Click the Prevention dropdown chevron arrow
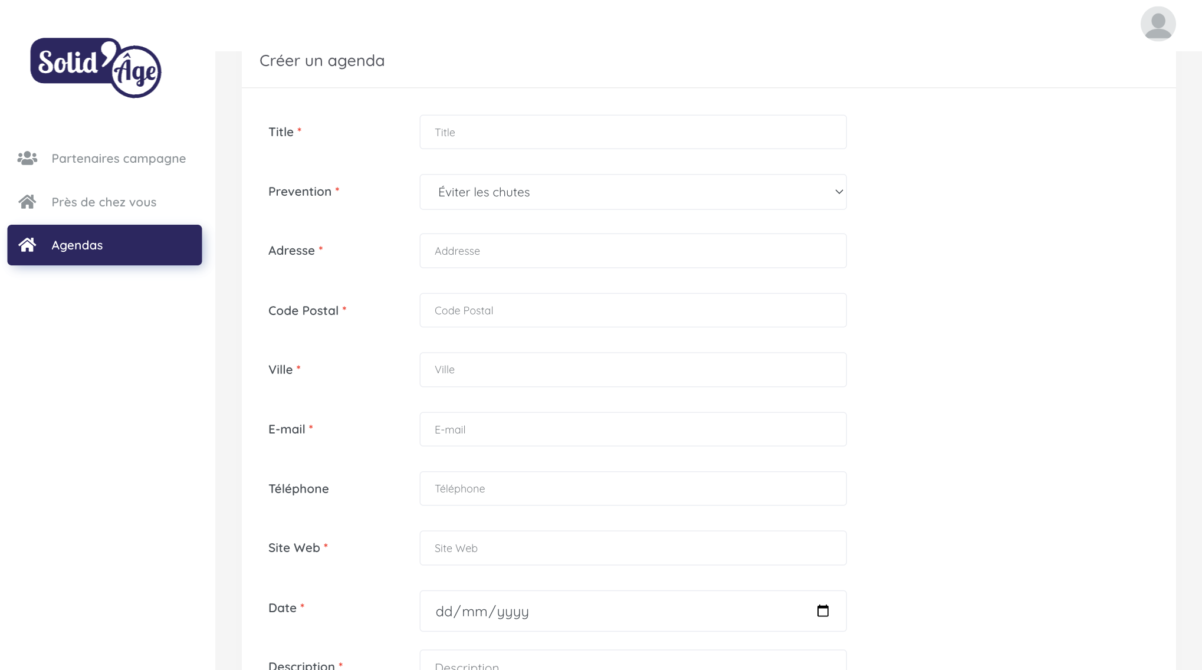This screenshot has height=670, width=1202. [x=839, y=192]
